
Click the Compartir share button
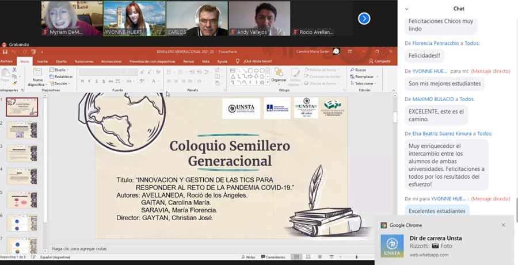[x=379, y=61]
